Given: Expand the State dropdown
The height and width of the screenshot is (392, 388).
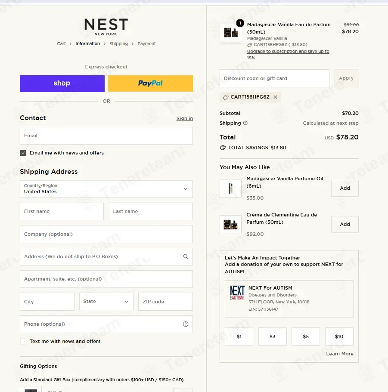Looking at the screenshot, I should 106,302.
